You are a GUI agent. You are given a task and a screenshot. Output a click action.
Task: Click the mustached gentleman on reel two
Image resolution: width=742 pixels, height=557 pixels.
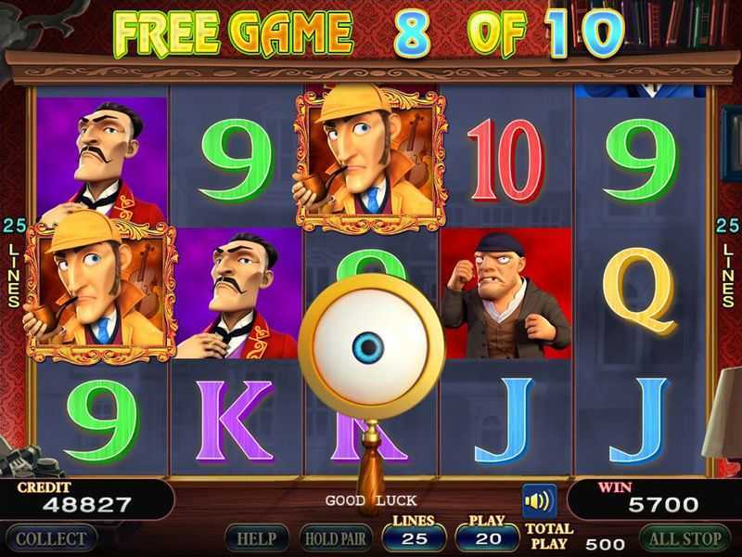coord(237,293)
